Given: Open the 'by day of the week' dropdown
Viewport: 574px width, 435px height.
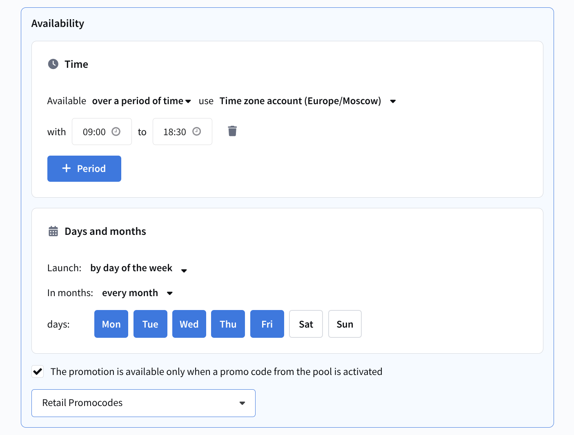Looking at the screenshot, I should click(x=138, y=268).
